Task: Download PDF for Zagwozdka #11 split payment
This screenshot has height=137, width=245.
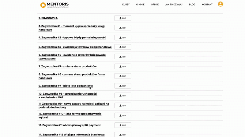Action: click(x=123, y=125)
